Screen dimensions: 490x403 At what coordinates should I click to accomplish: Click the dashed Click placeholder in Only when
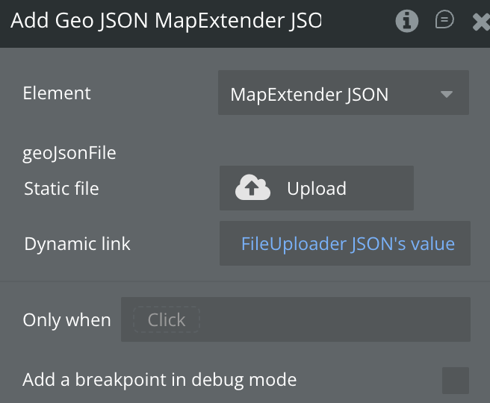pyautogui.click(x=166, y=320)
